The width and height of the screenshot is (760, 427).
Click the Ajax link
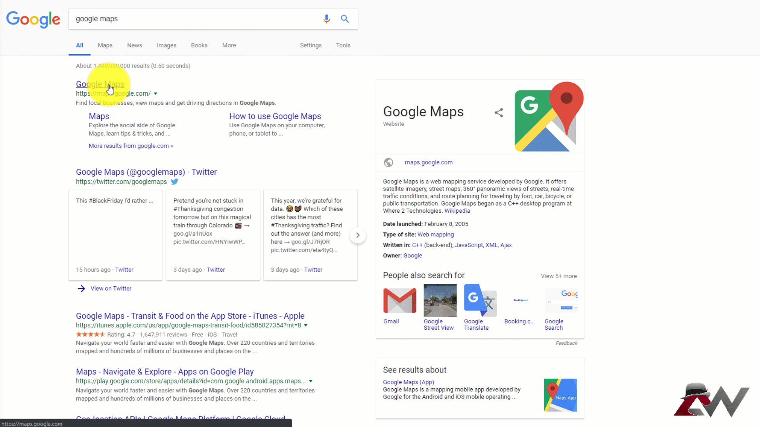506,245
